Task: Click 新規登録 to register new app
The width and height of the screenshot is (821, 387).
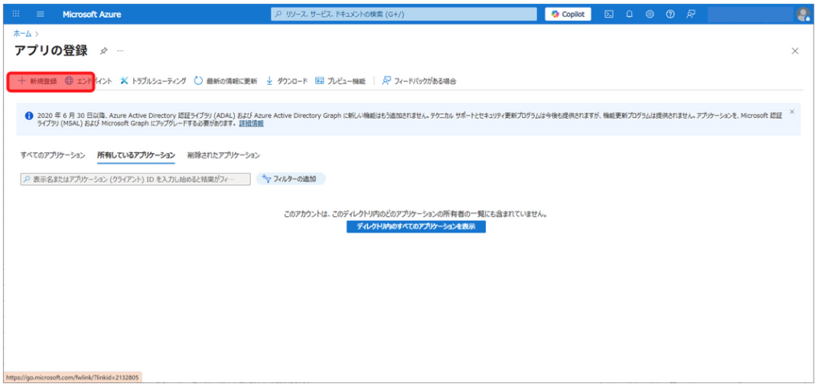Action: (37, 81)
